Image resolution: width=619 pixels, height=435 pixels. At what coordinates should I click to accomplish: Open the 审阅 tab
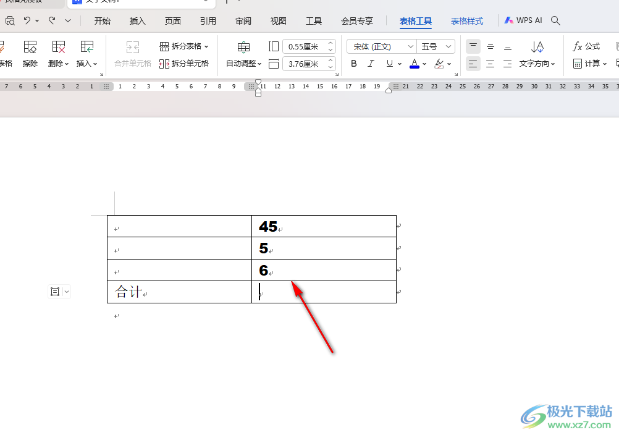[243, 21]
